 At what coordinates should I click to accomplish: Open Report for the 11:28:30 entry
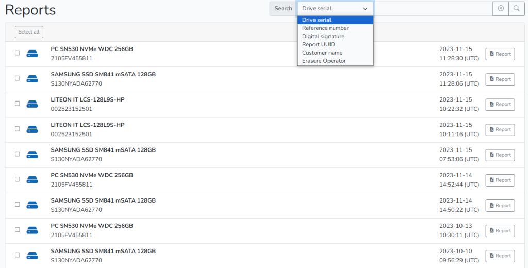(500, 54)
